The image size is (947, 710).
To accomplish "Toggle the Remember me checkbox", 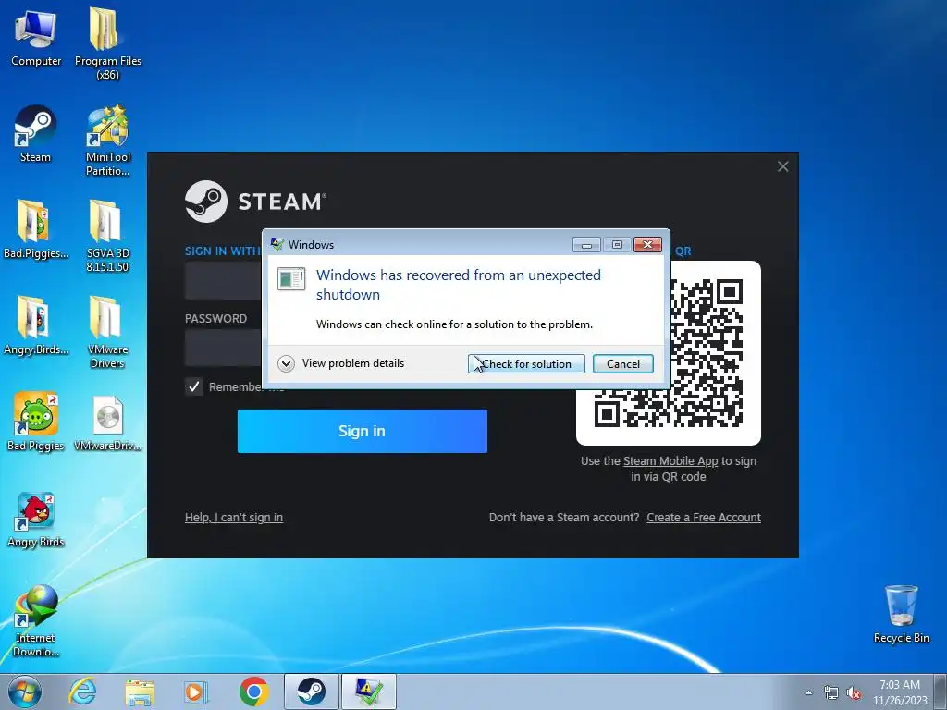I will (x=194, y=386).
